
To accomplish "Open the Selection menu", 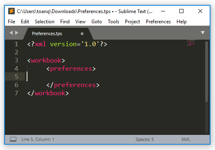I will click(45, 22).
